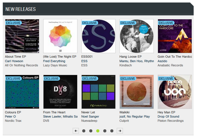Click the ESS001 release title

[87, 57]
